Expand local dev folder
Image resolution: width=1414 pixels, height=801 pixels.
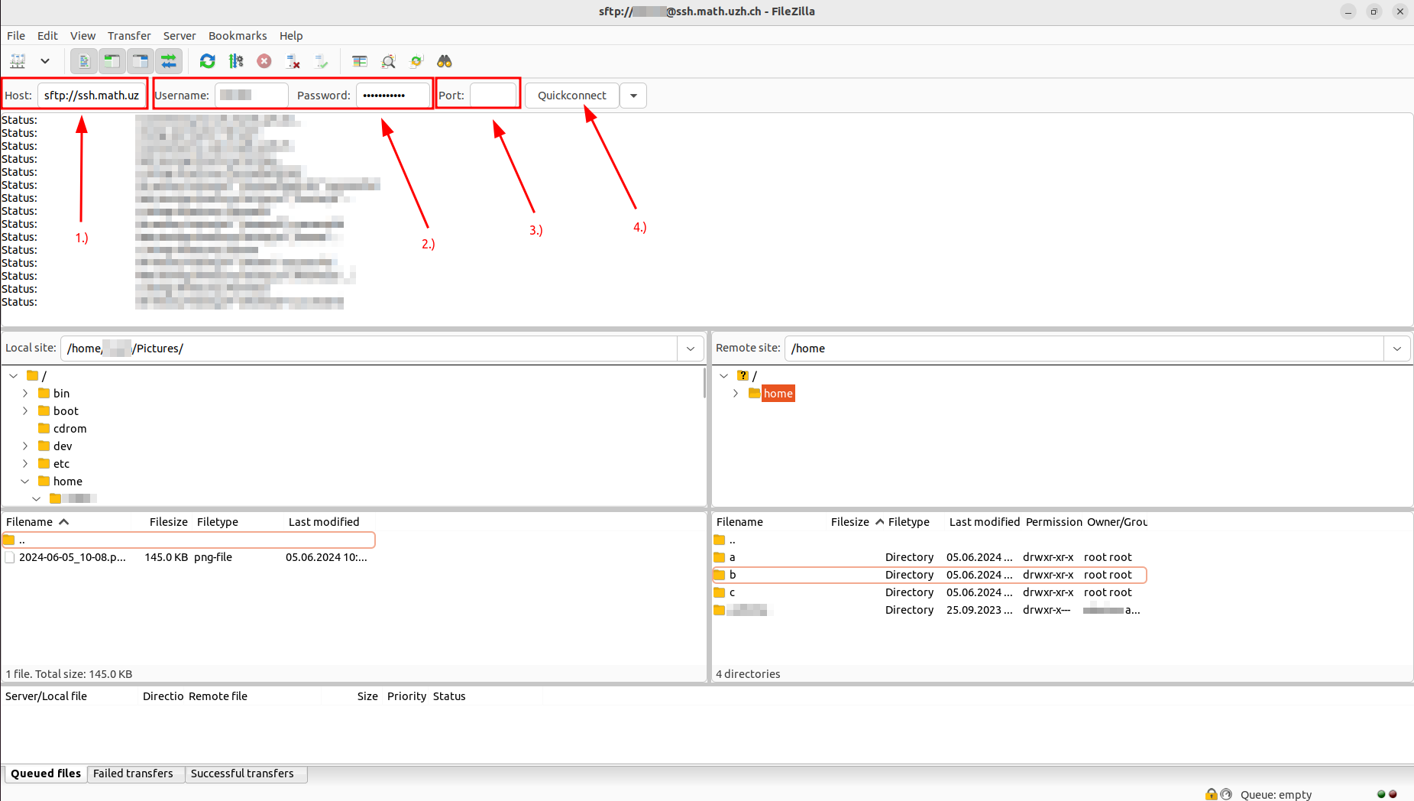click(25, 446)
